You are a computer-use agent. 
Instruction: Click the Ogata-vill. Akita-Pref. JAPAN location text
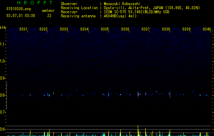click(x=152, y=8)
